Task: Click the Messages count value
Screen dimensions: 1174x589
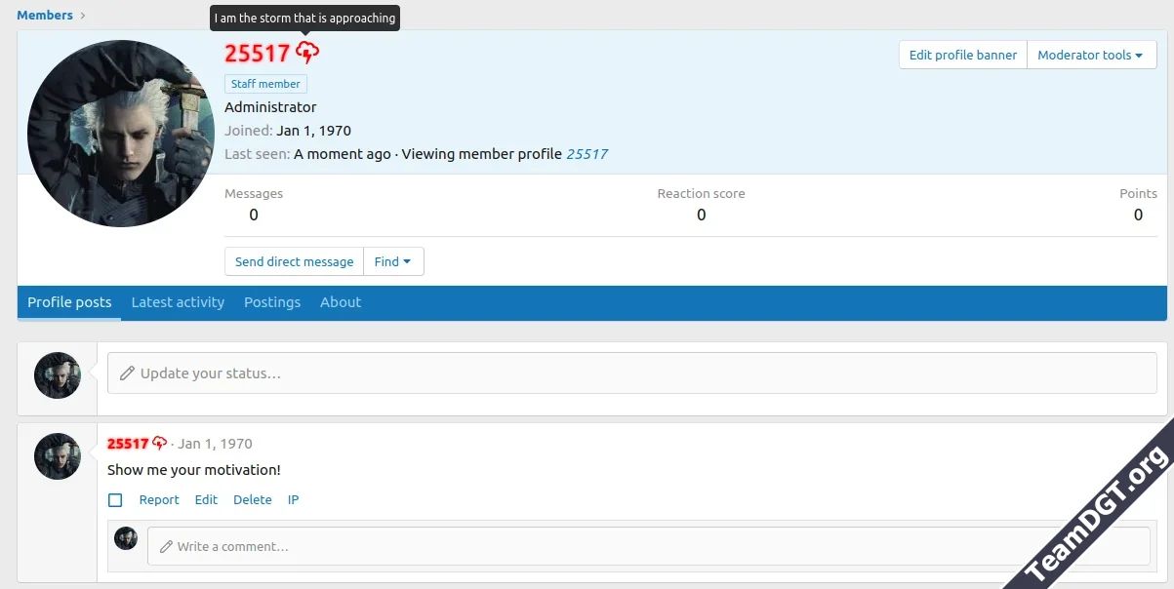Action: [x=254, y=215]
